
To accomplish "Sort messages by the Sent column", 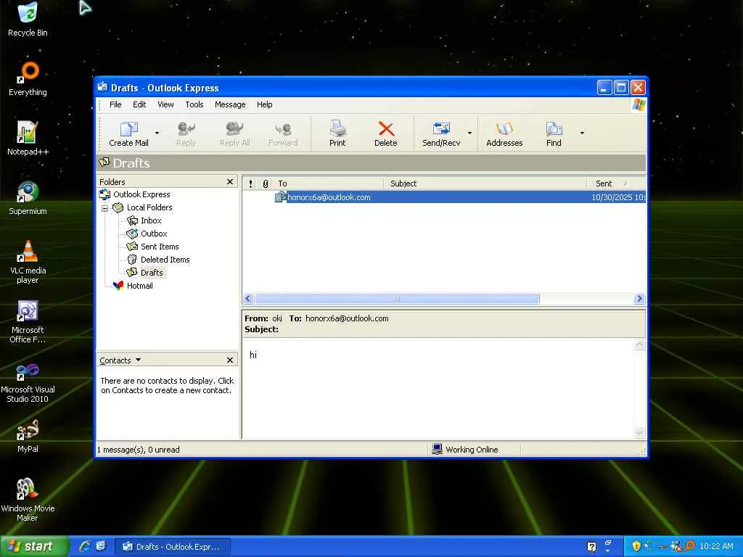I will click(616, 183).
